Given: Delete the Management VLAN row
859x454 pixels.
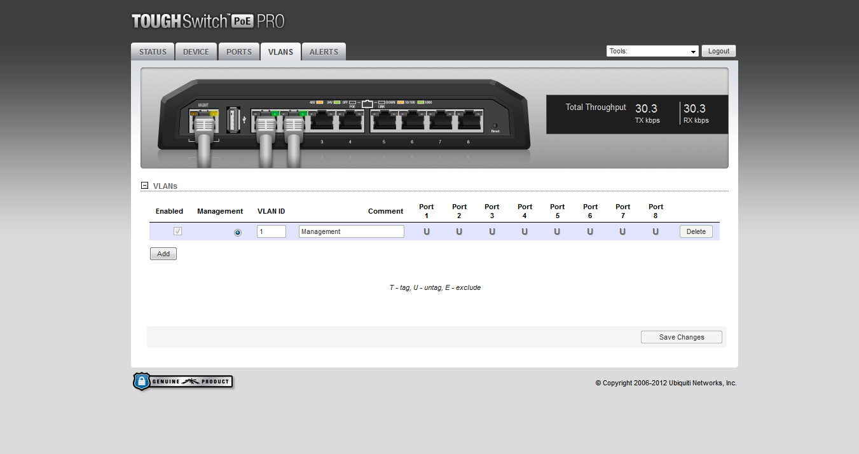Looking at the screenshot, I should pos(696,231).
